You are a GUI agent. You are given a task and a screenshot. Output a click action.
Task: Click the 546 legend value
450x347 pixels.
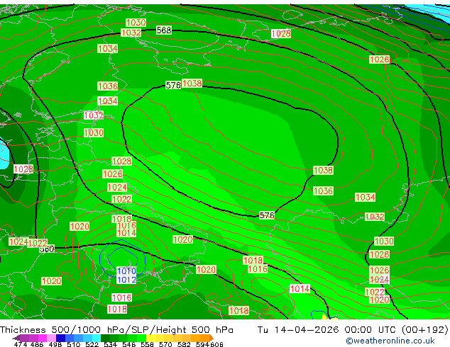click(x=129, y=344)
